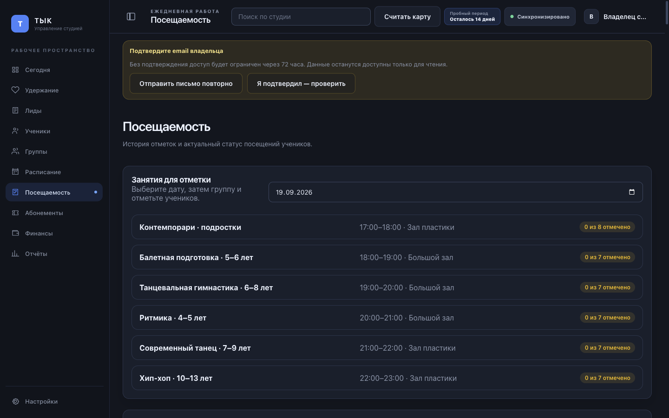Click the Лиды document icon

[x=15, y=111]
